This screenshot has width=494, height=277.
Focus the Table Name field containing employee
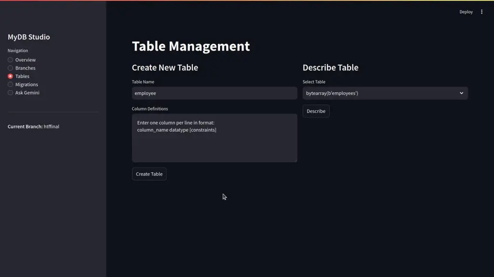214,93
